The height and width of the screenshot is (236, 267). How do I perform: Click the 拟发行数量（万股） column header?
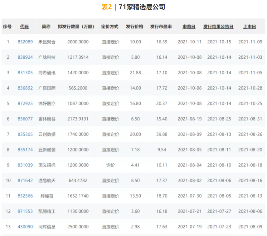tap(76, 27)
